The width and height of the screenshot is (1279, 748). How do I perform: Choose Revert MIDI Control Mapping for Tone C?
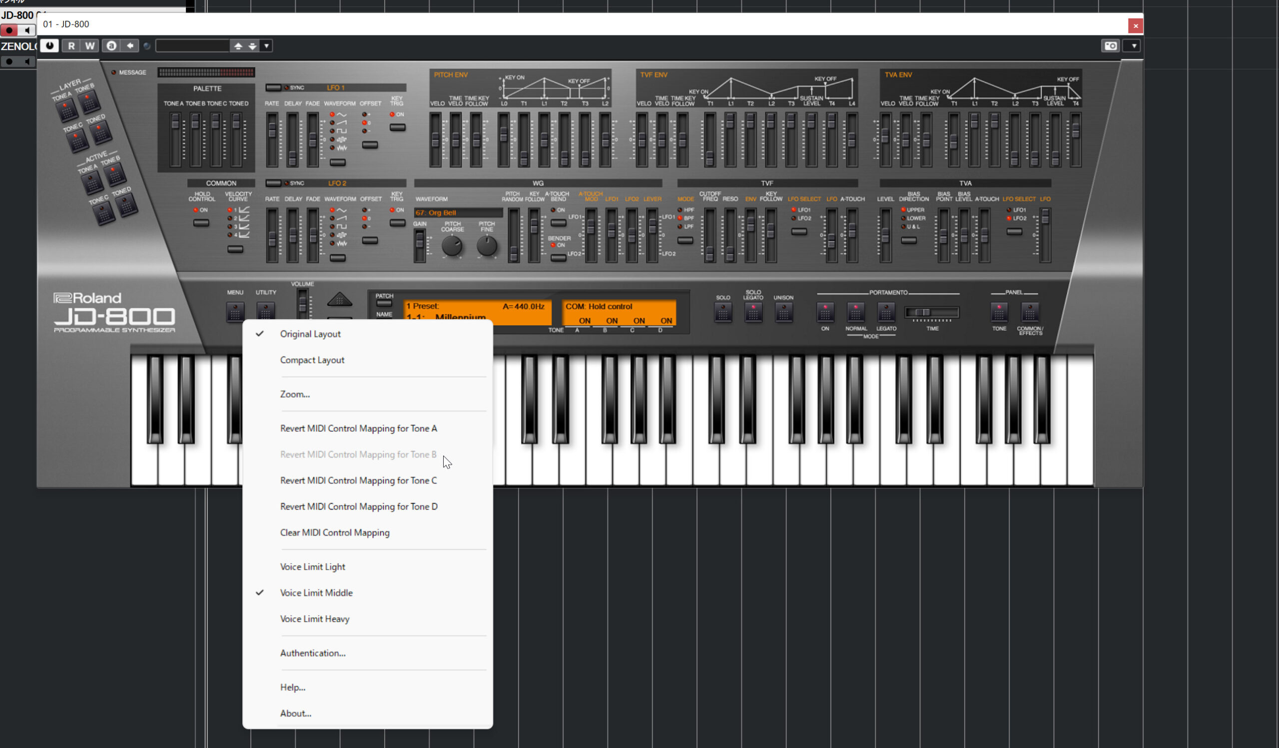pos(367,480)
